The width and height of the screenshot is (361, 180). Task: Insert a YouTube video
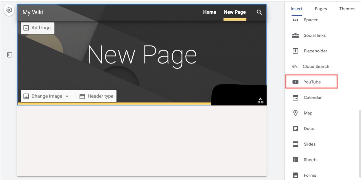click(311, 82)
